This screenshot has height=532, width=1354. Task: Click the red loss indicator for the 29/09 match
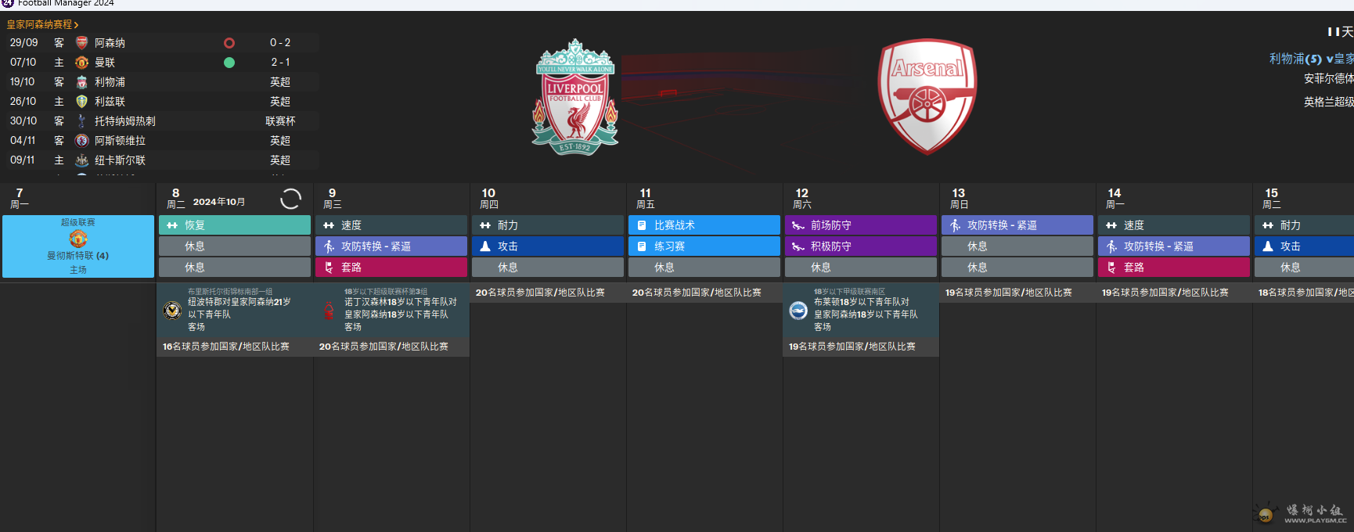[x=229, y=43]
